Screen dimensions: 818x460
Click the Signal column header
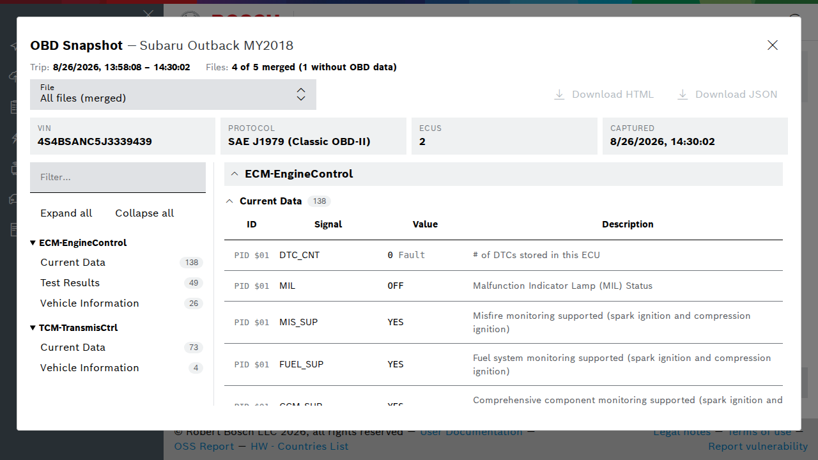tap(328, 224)
